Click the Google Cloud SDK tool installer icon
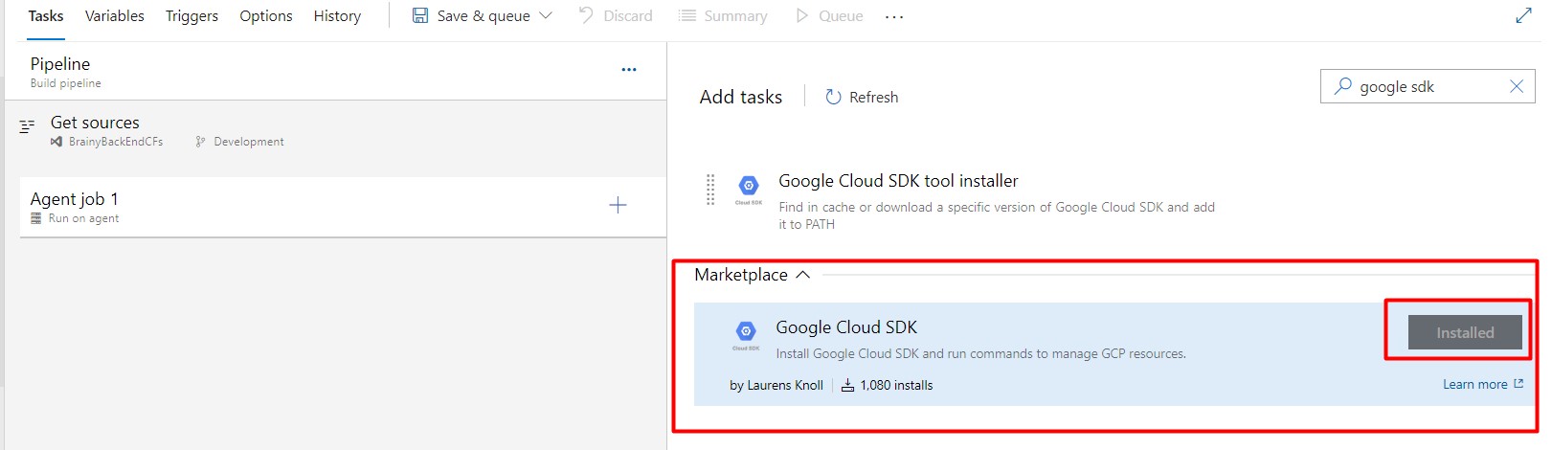This screenshot has height=450, width=1552. tap(749, 187)
